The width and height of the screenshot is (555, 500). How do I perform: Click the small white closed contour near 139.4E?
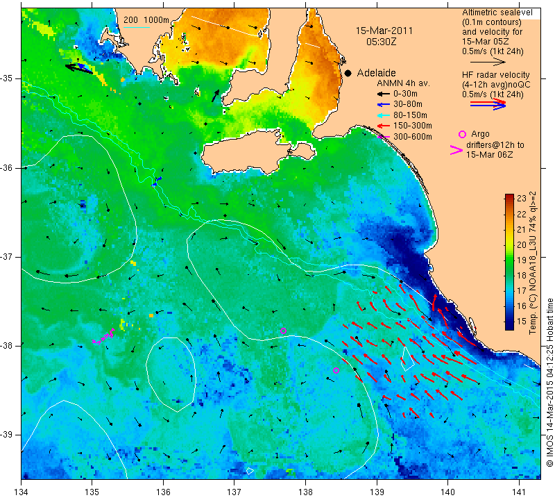(x=407, y=359)
